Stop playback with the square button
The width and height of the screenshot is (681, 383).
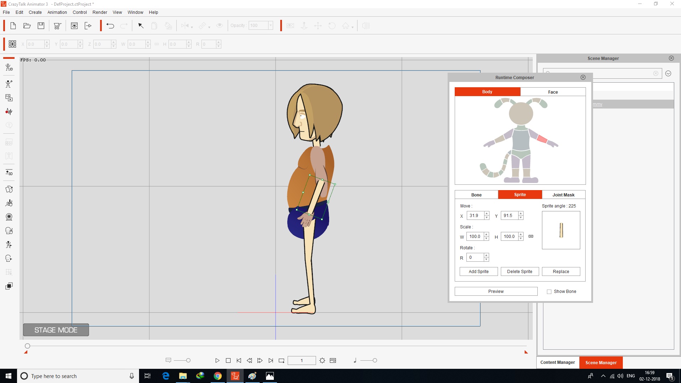coord(228,361)
